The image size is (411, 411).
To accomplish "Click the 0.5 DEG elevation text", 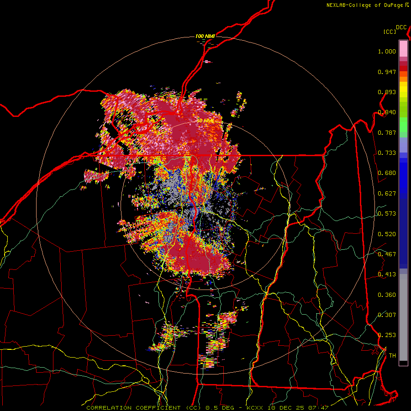I will [221, 408].
